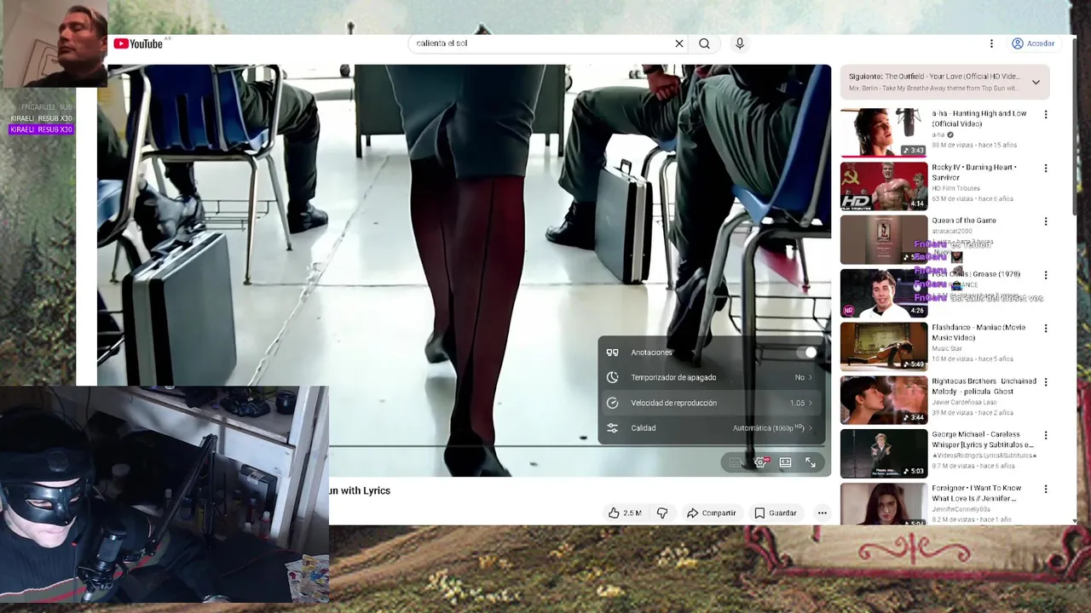
Task: Open more actions three-dot button below video
Action: pyautogui.click(x=823, y=513)
